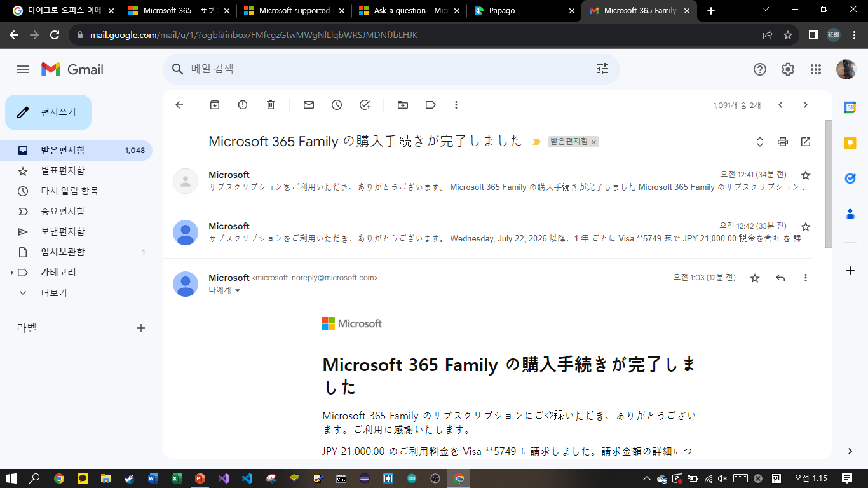868x488 pixels.
Task: Delete the conversation with trash icon
Action: click(x=271, y=105)
